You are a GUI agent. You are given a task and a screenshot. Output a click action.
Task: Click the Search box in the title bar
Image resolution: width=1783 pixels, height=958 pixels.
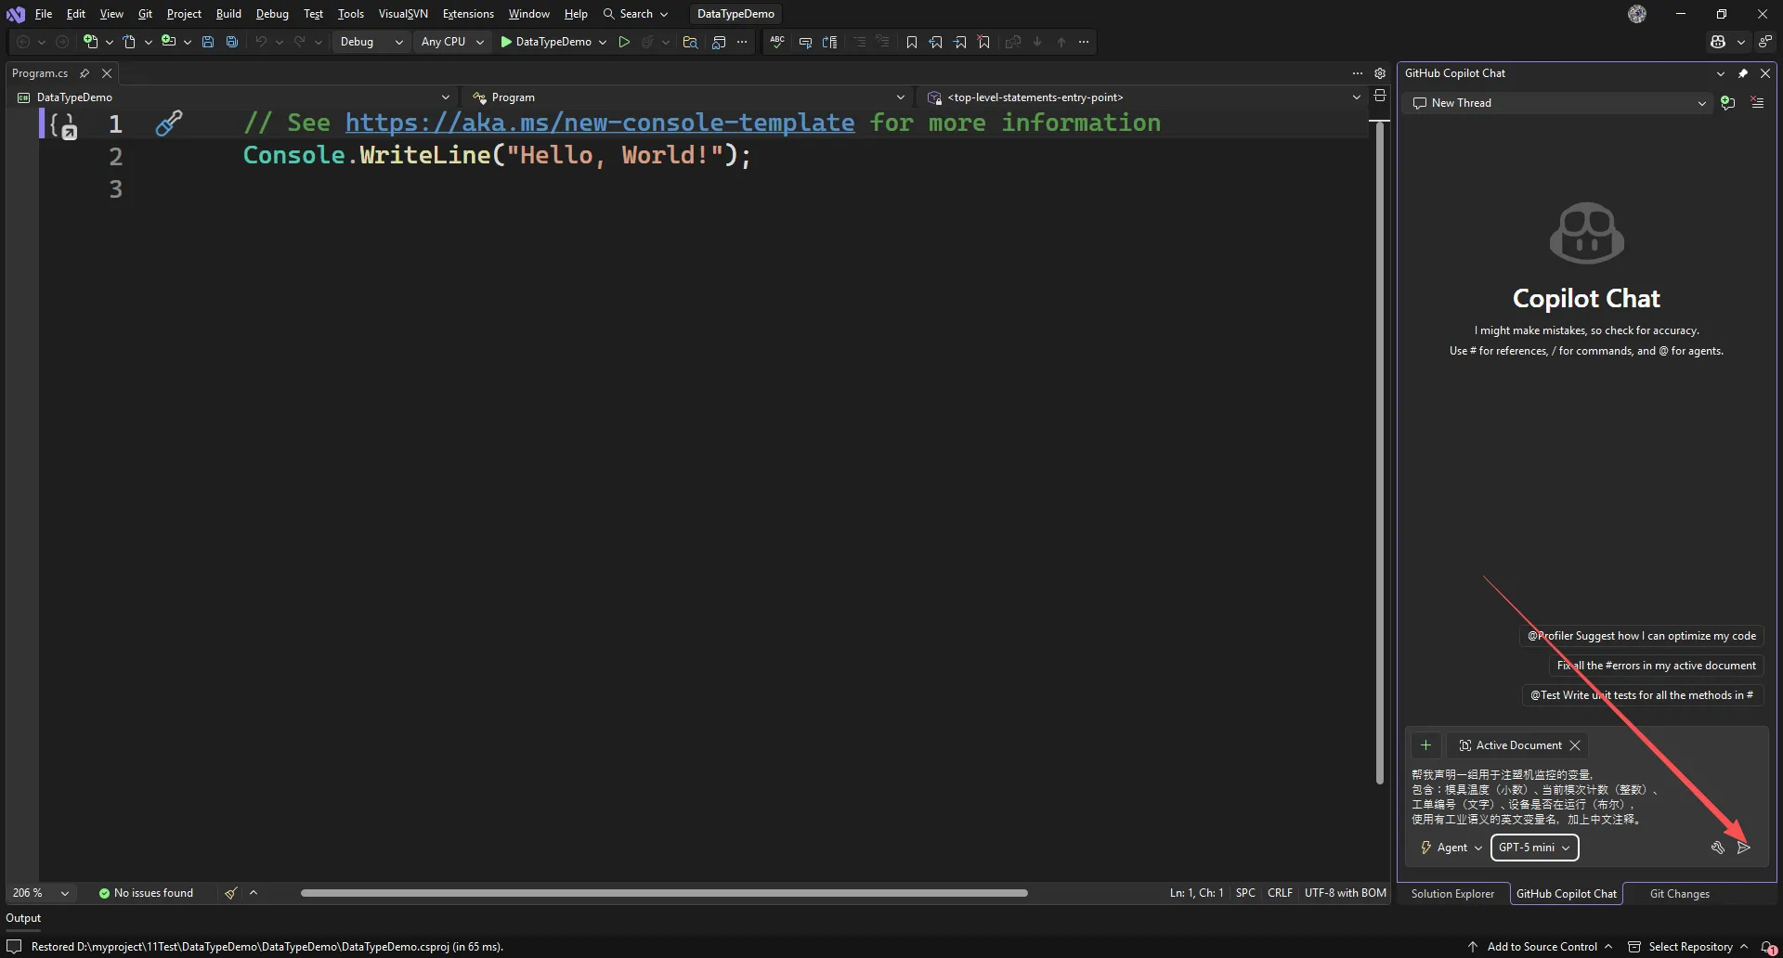(x=635, y=14)
